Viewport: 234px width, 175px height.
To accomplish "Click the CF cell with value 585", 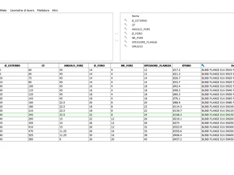I will (43, 139).
